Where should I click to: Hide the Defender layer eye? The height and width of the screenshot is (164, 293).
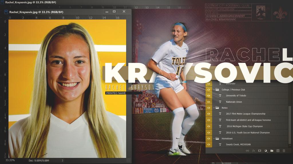(x=209, y=84)
